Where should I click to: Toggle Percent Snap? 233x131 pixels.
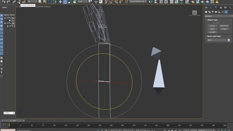116,2
